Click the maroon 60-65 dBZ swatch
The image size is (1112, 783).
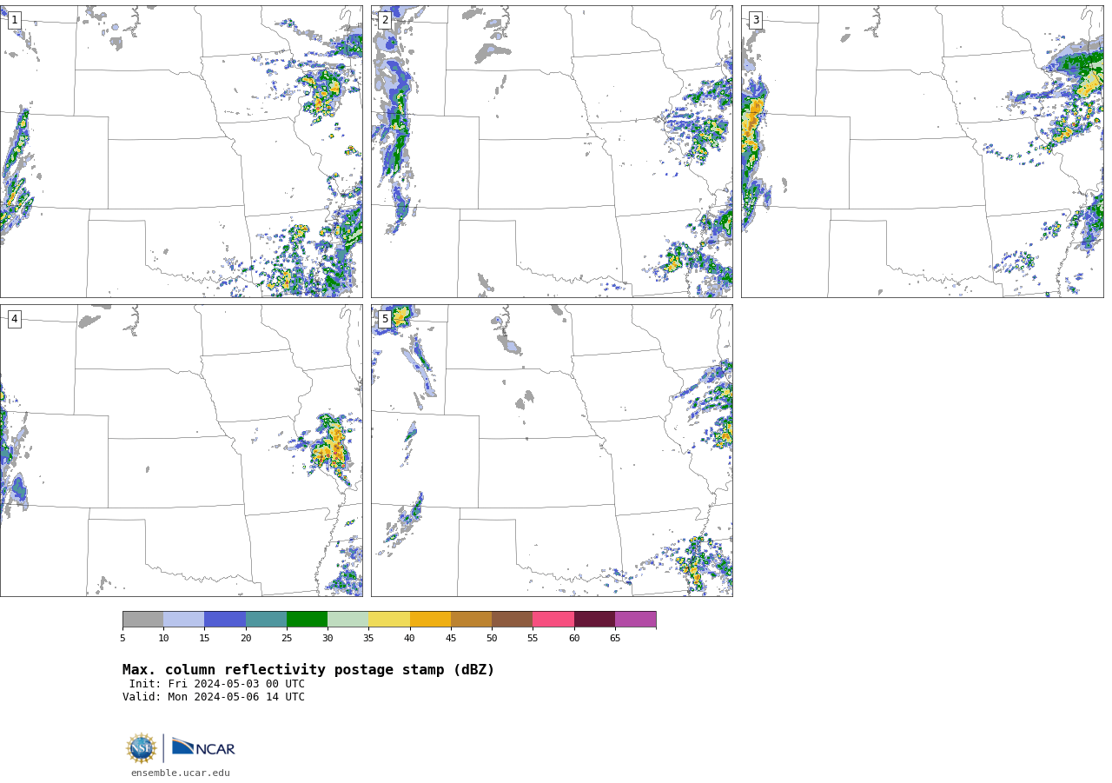(x=594, y=620)
